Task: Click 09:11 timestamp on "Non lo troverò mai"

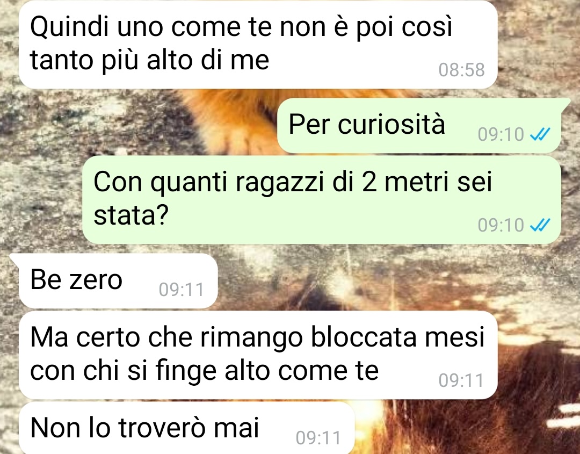Action: tap(318, 438)
